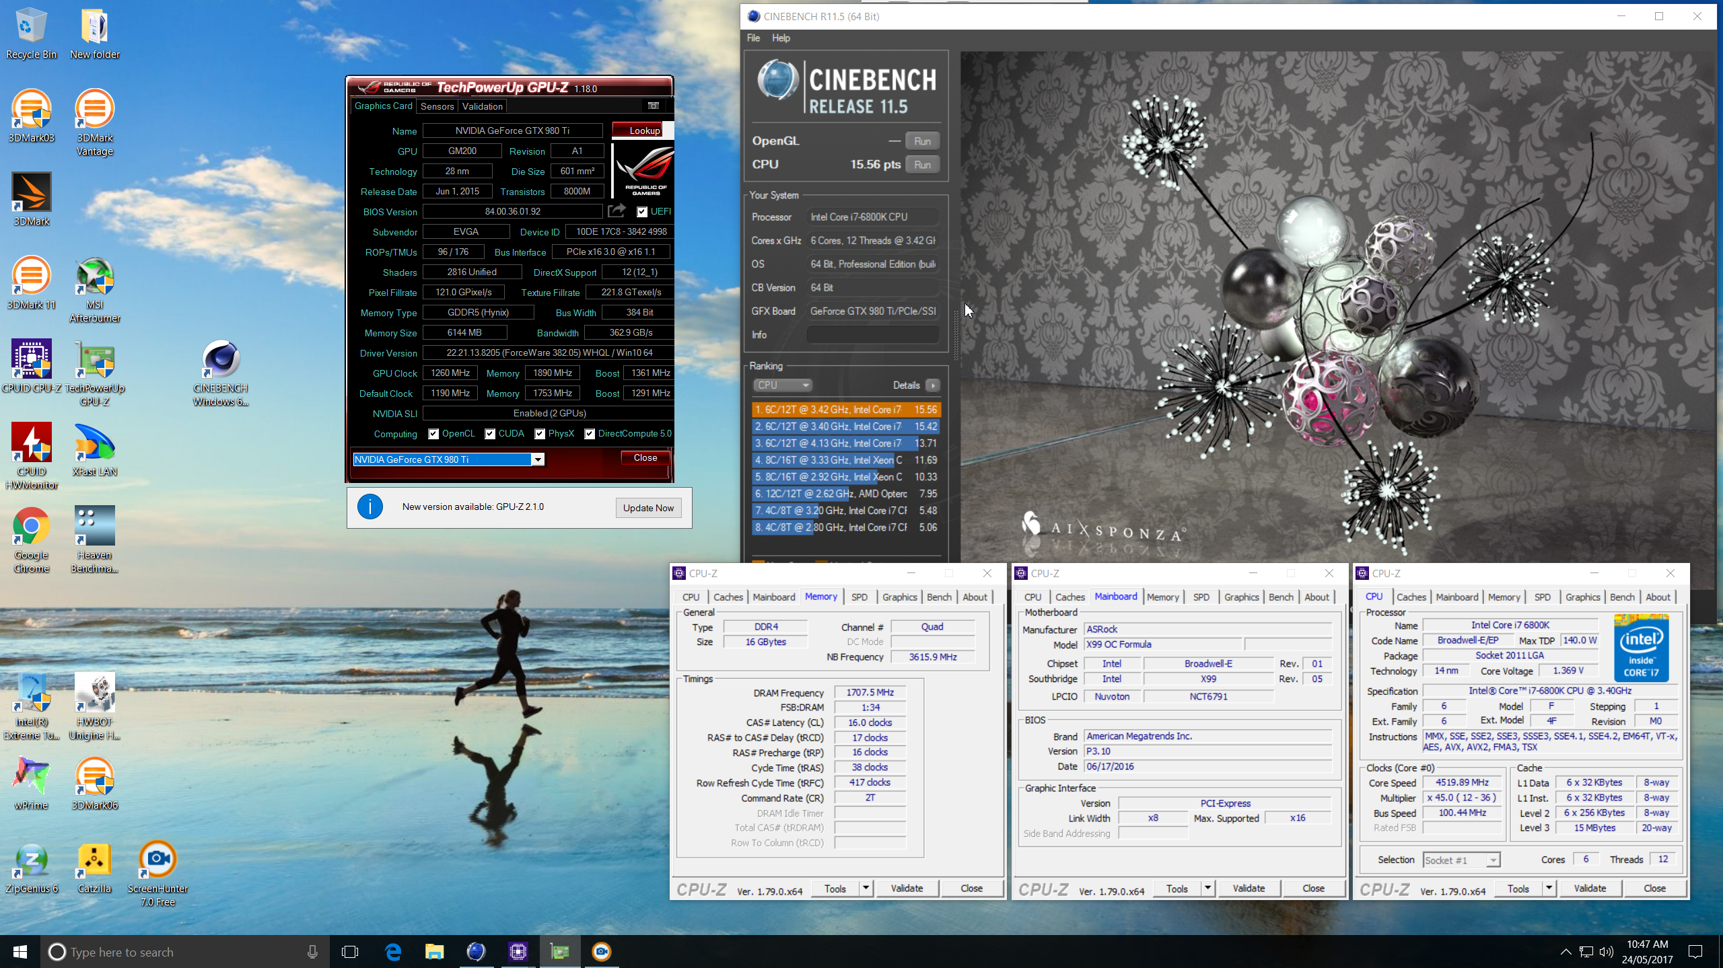The height and width of the screenshot is (968, 1723).
Task: Open Microsoft Edge from the taskbar
Action: click(x=393, y=951)
